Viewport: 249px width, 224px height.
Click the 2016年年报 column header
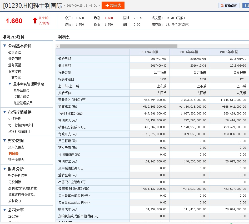[189, 52]
